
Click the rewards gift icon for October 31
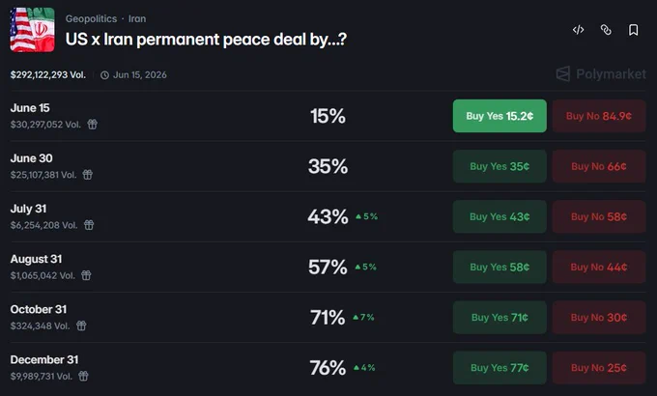[81, 325]
